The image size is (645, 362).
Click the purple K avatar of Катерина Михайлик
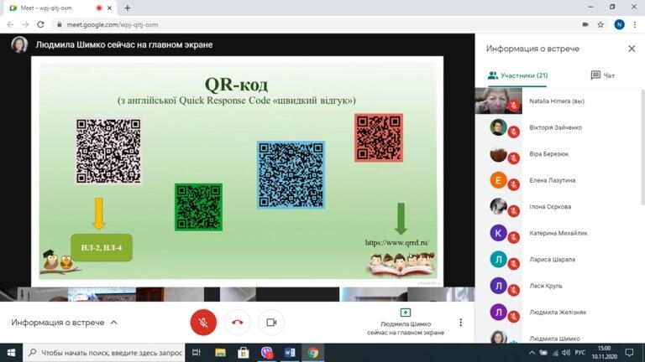[x=498, y=233]
